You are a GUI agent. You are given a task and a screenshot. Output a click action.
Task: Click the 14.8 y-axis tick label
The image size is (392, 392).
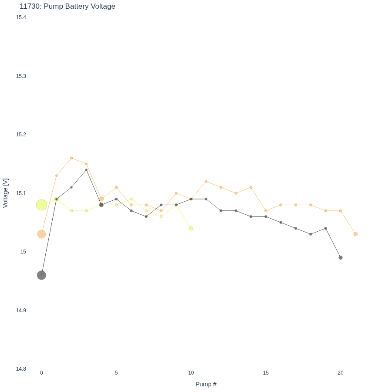pyautogui.click(x=21, y=369)
